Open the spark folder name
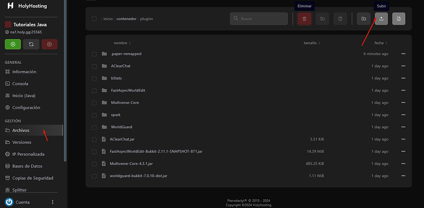 [116, 115]
